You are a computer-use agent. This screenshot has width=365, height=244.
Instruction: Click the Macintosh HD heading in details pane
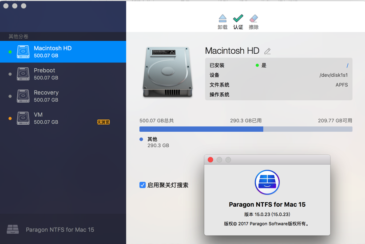coord(232,51)
